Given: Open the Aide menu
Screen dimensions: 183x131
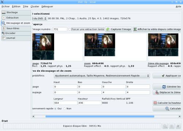Looking at the screenshot, I should coord(178,7).
